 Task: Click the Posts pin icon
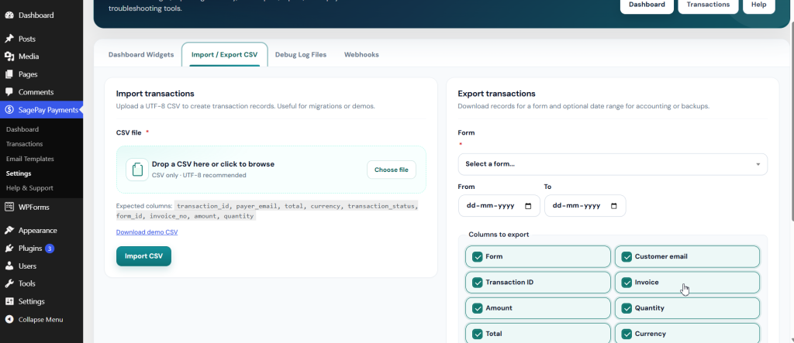(9, 39)
